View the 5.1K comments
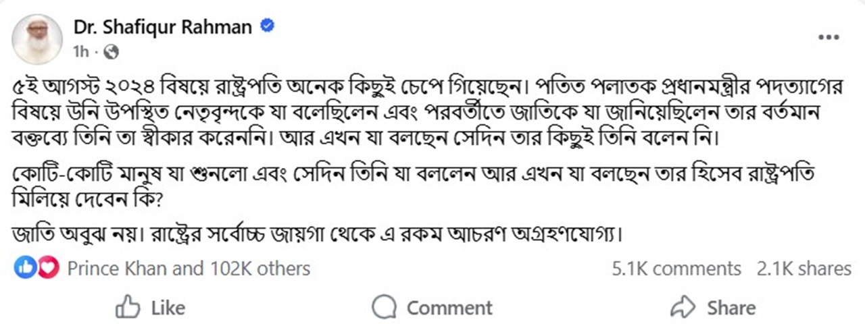This screenshot has height=324, width=865. pyautogui.click(x=676, y=269)
